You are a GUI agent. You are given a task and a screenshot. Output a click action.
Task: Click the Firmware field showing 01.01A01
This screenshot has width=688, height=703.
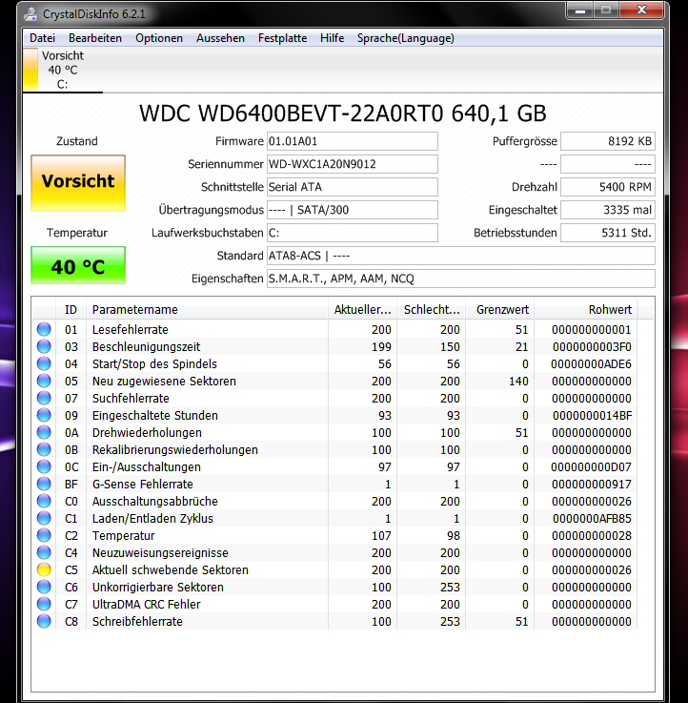click(x=352, y=141)
